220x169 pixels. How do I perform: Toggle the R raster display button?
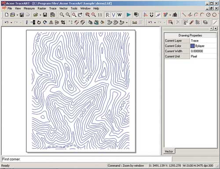point(107,15)
